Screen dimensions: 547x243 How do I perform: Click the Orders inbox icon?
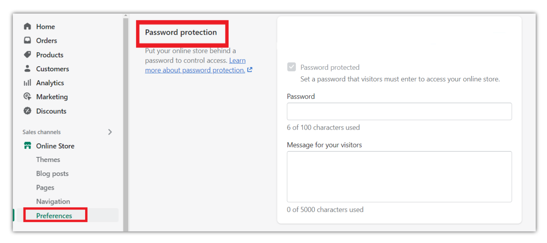tap(27, 40)
